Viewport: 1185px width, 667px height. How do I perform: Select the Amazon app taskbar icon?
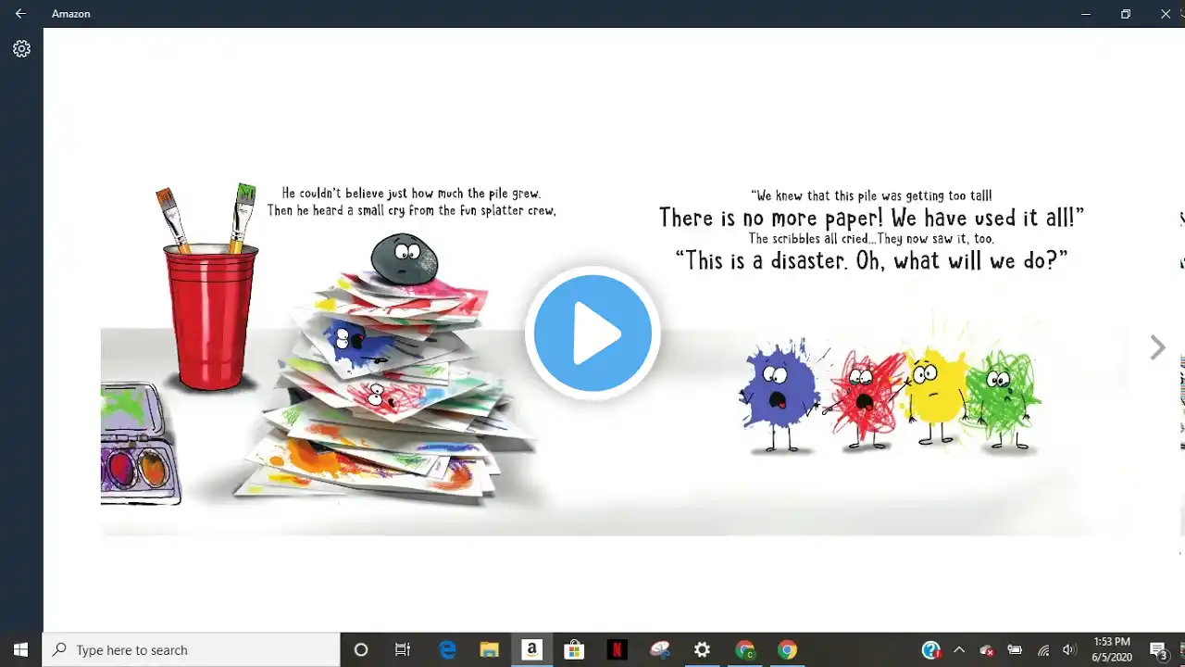coord(531,649)
